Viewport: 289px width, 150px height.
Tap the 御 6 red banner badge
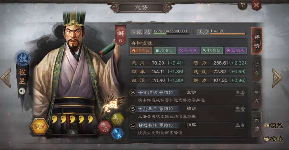[121, 35]
